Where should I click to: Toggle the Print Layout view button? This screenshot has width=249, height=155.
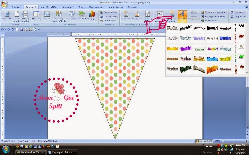(197, 141)
